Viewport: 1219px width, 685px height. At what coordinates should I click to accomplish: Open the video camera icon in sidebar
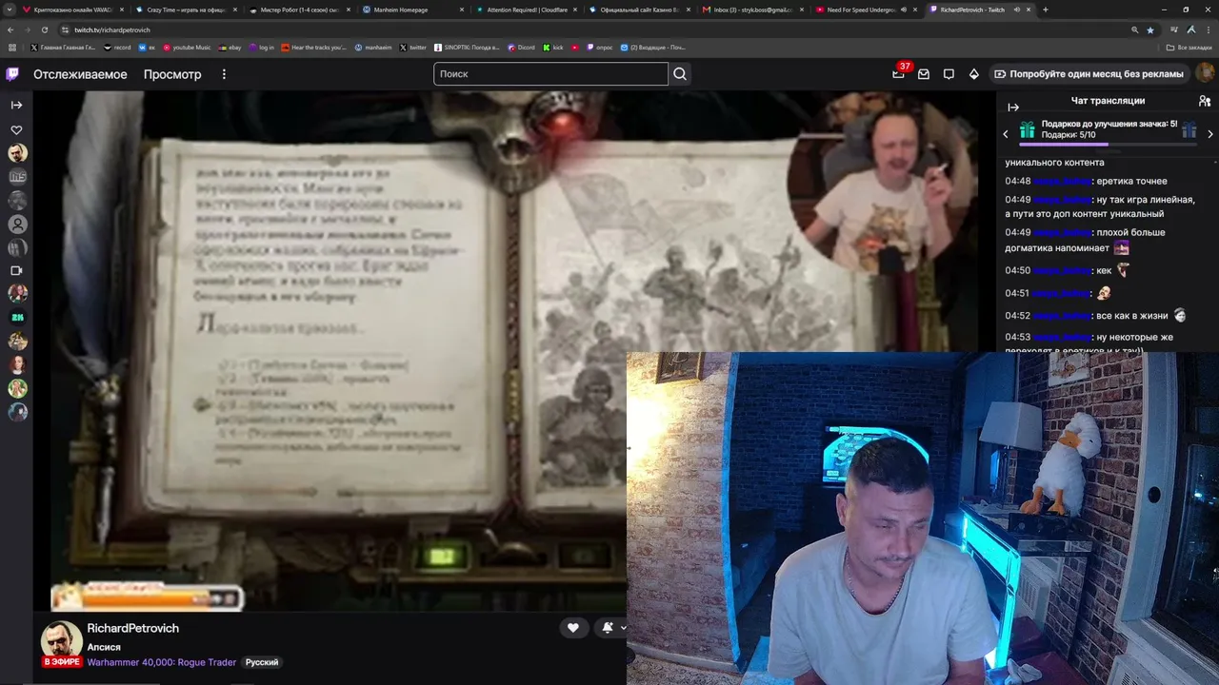coord(16,270)
